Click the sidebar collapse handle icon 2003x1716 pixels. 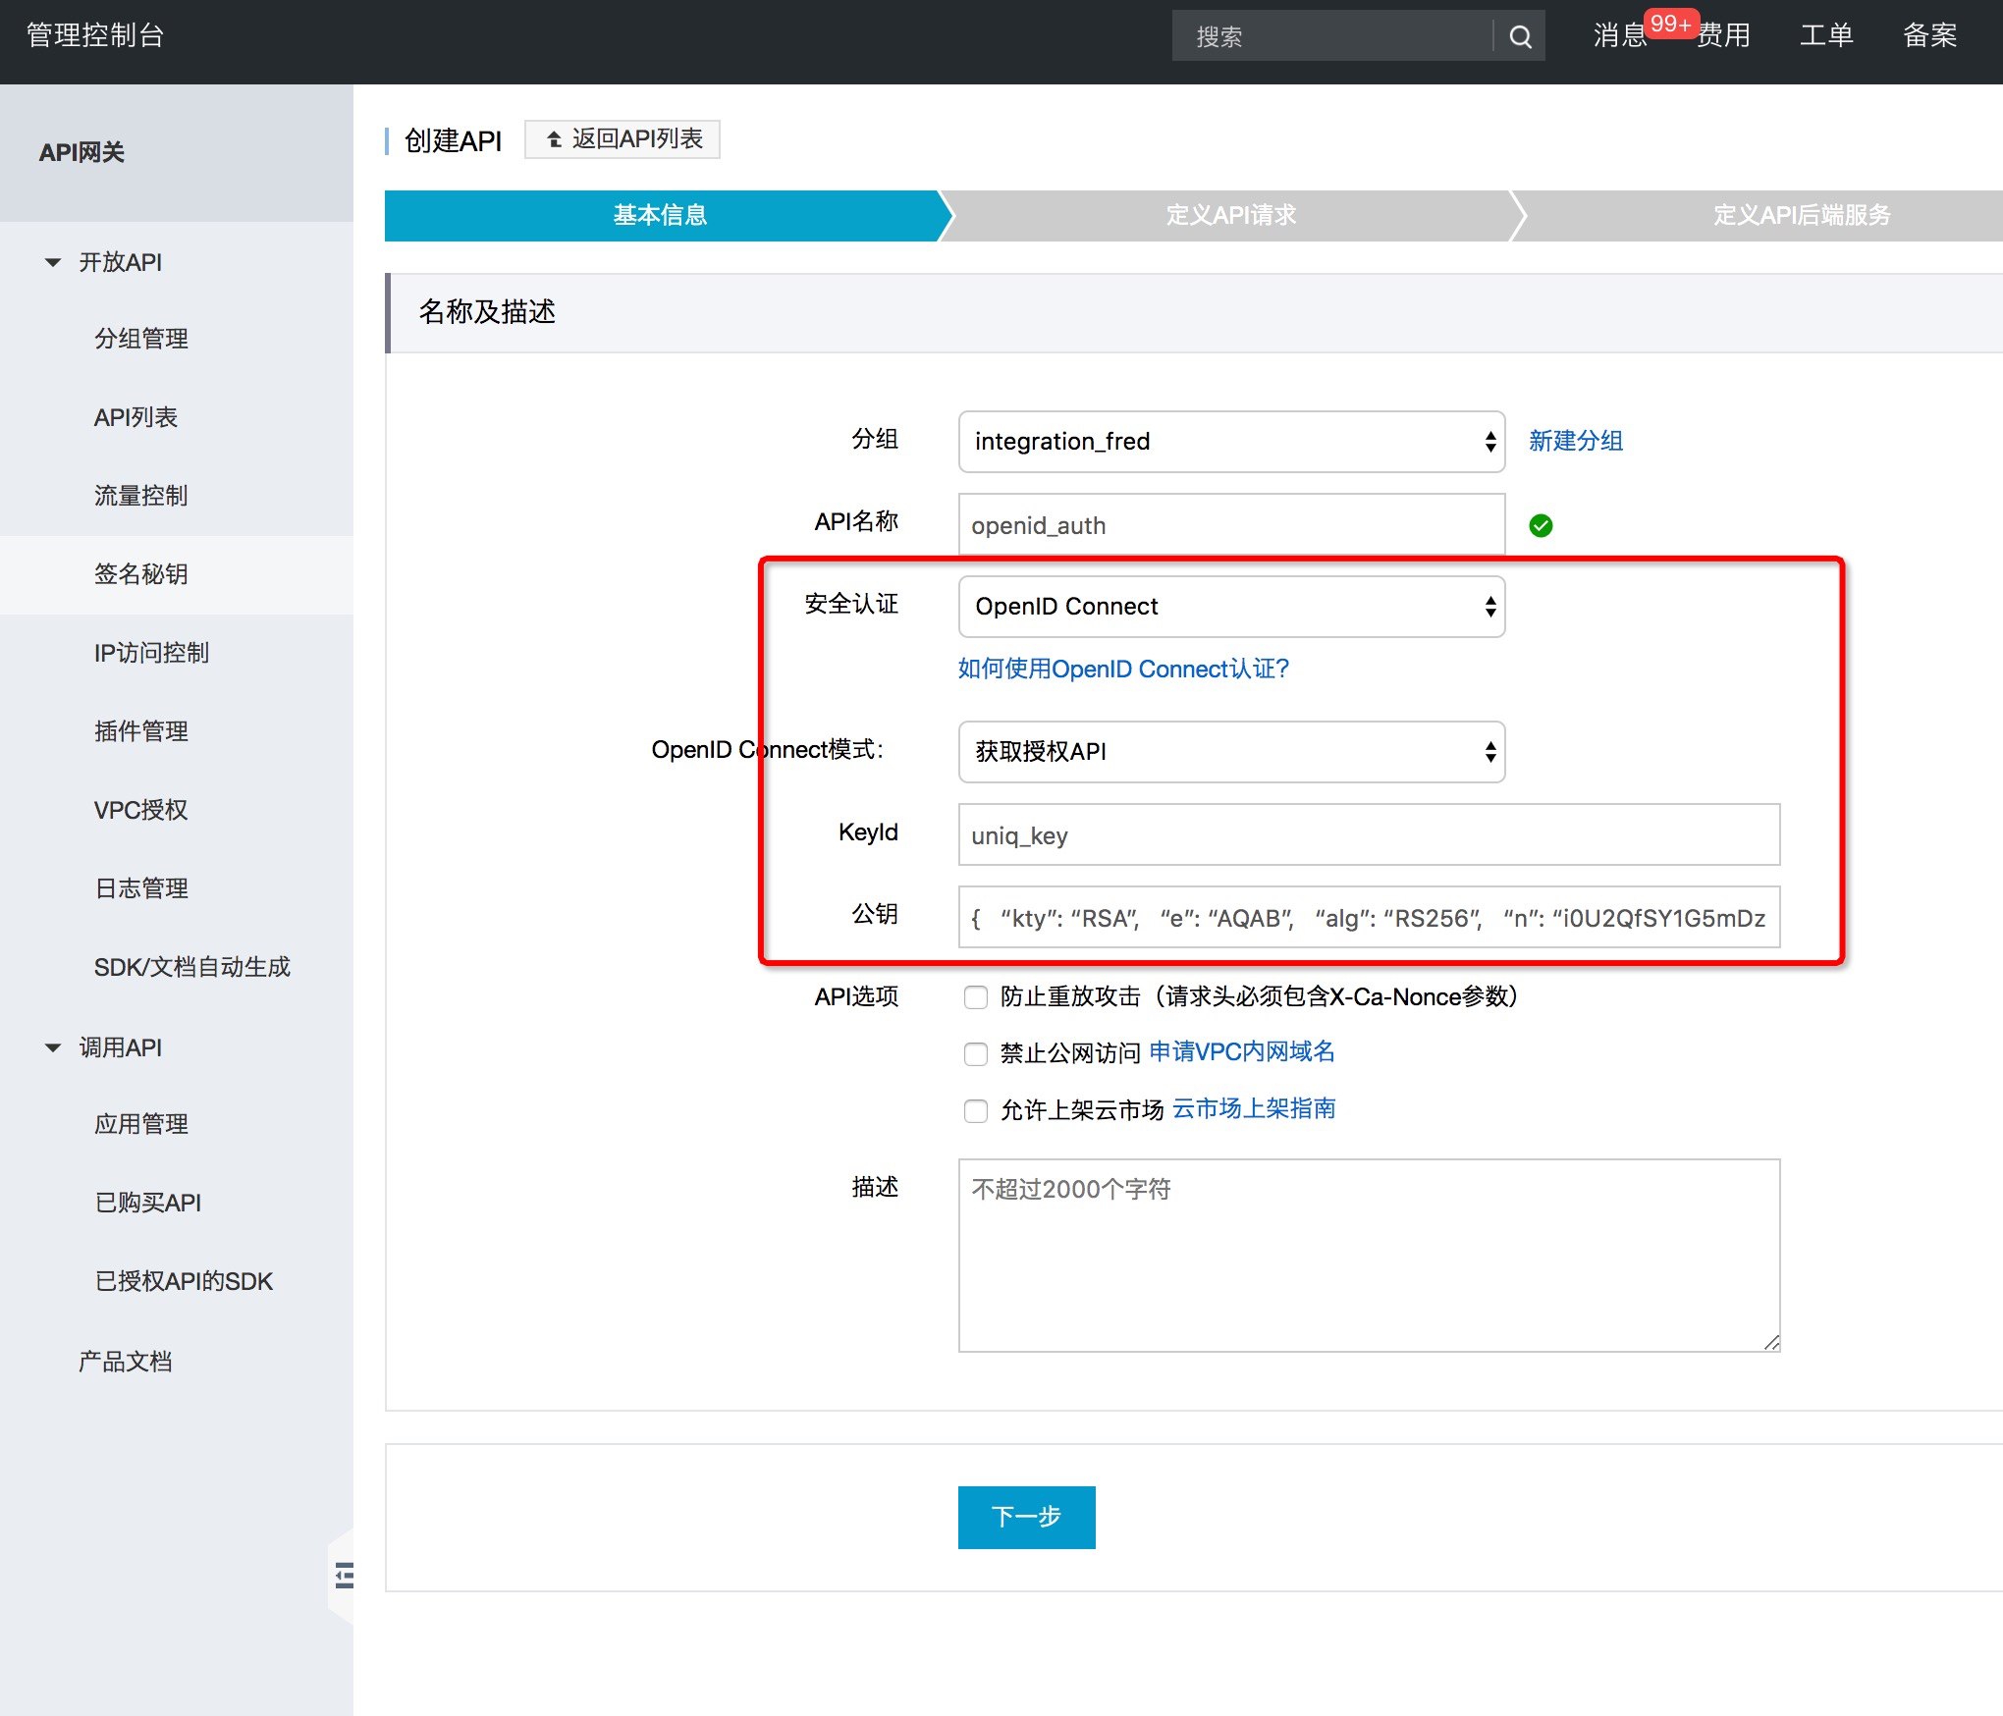coord(344,1576)
